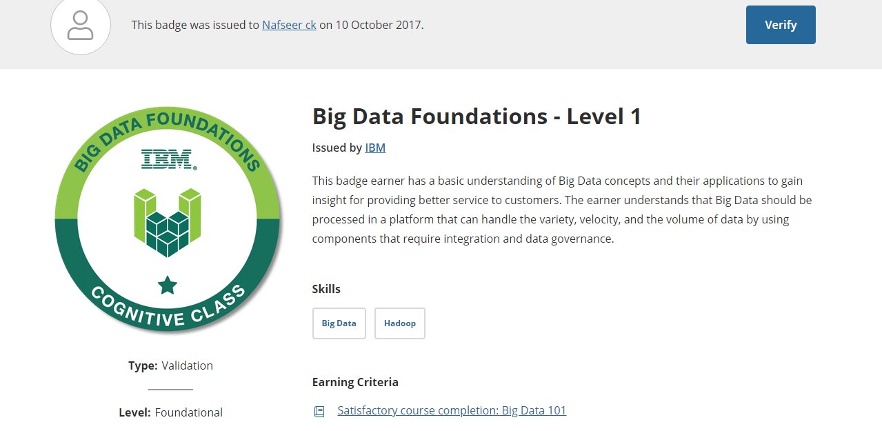Click the Big Data Foundations - Level 1 heading

pyautogui.click(x=477, y=116)
